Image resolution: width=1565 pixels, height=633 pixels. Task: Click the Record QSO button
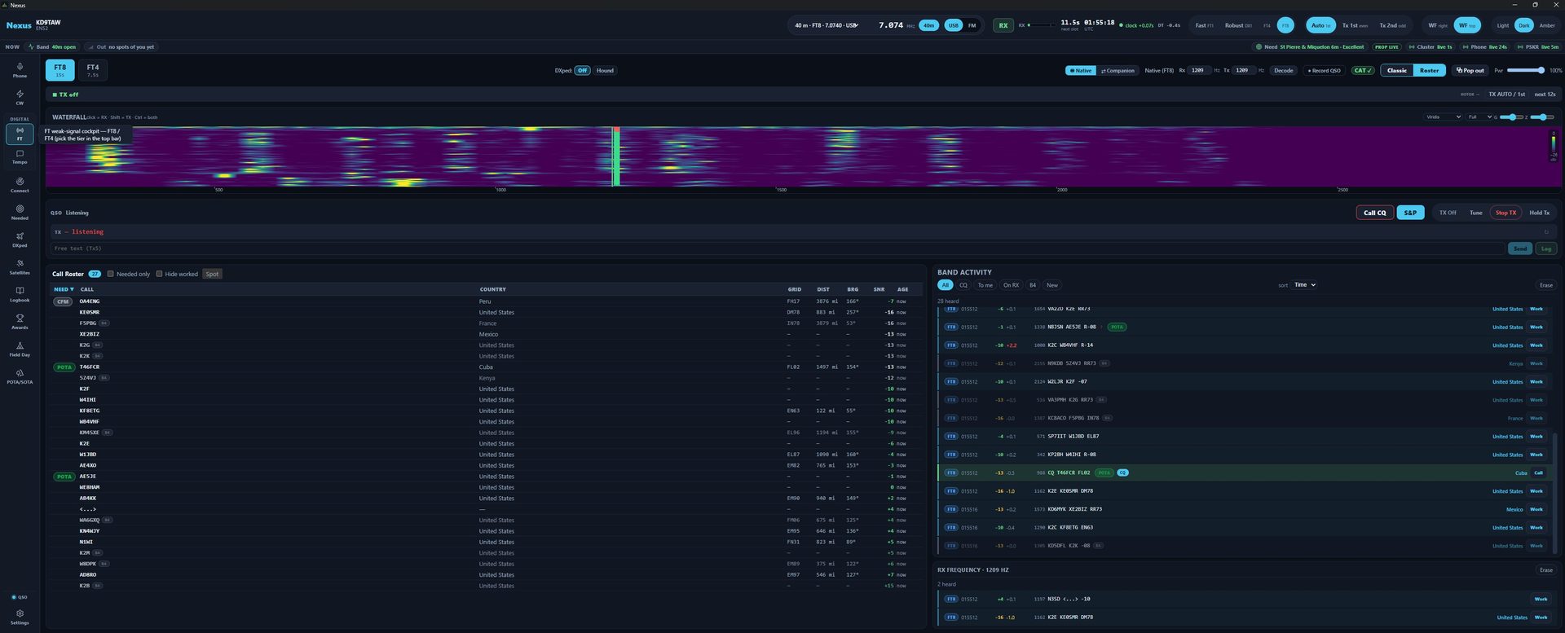click(x=1324, y=70)
